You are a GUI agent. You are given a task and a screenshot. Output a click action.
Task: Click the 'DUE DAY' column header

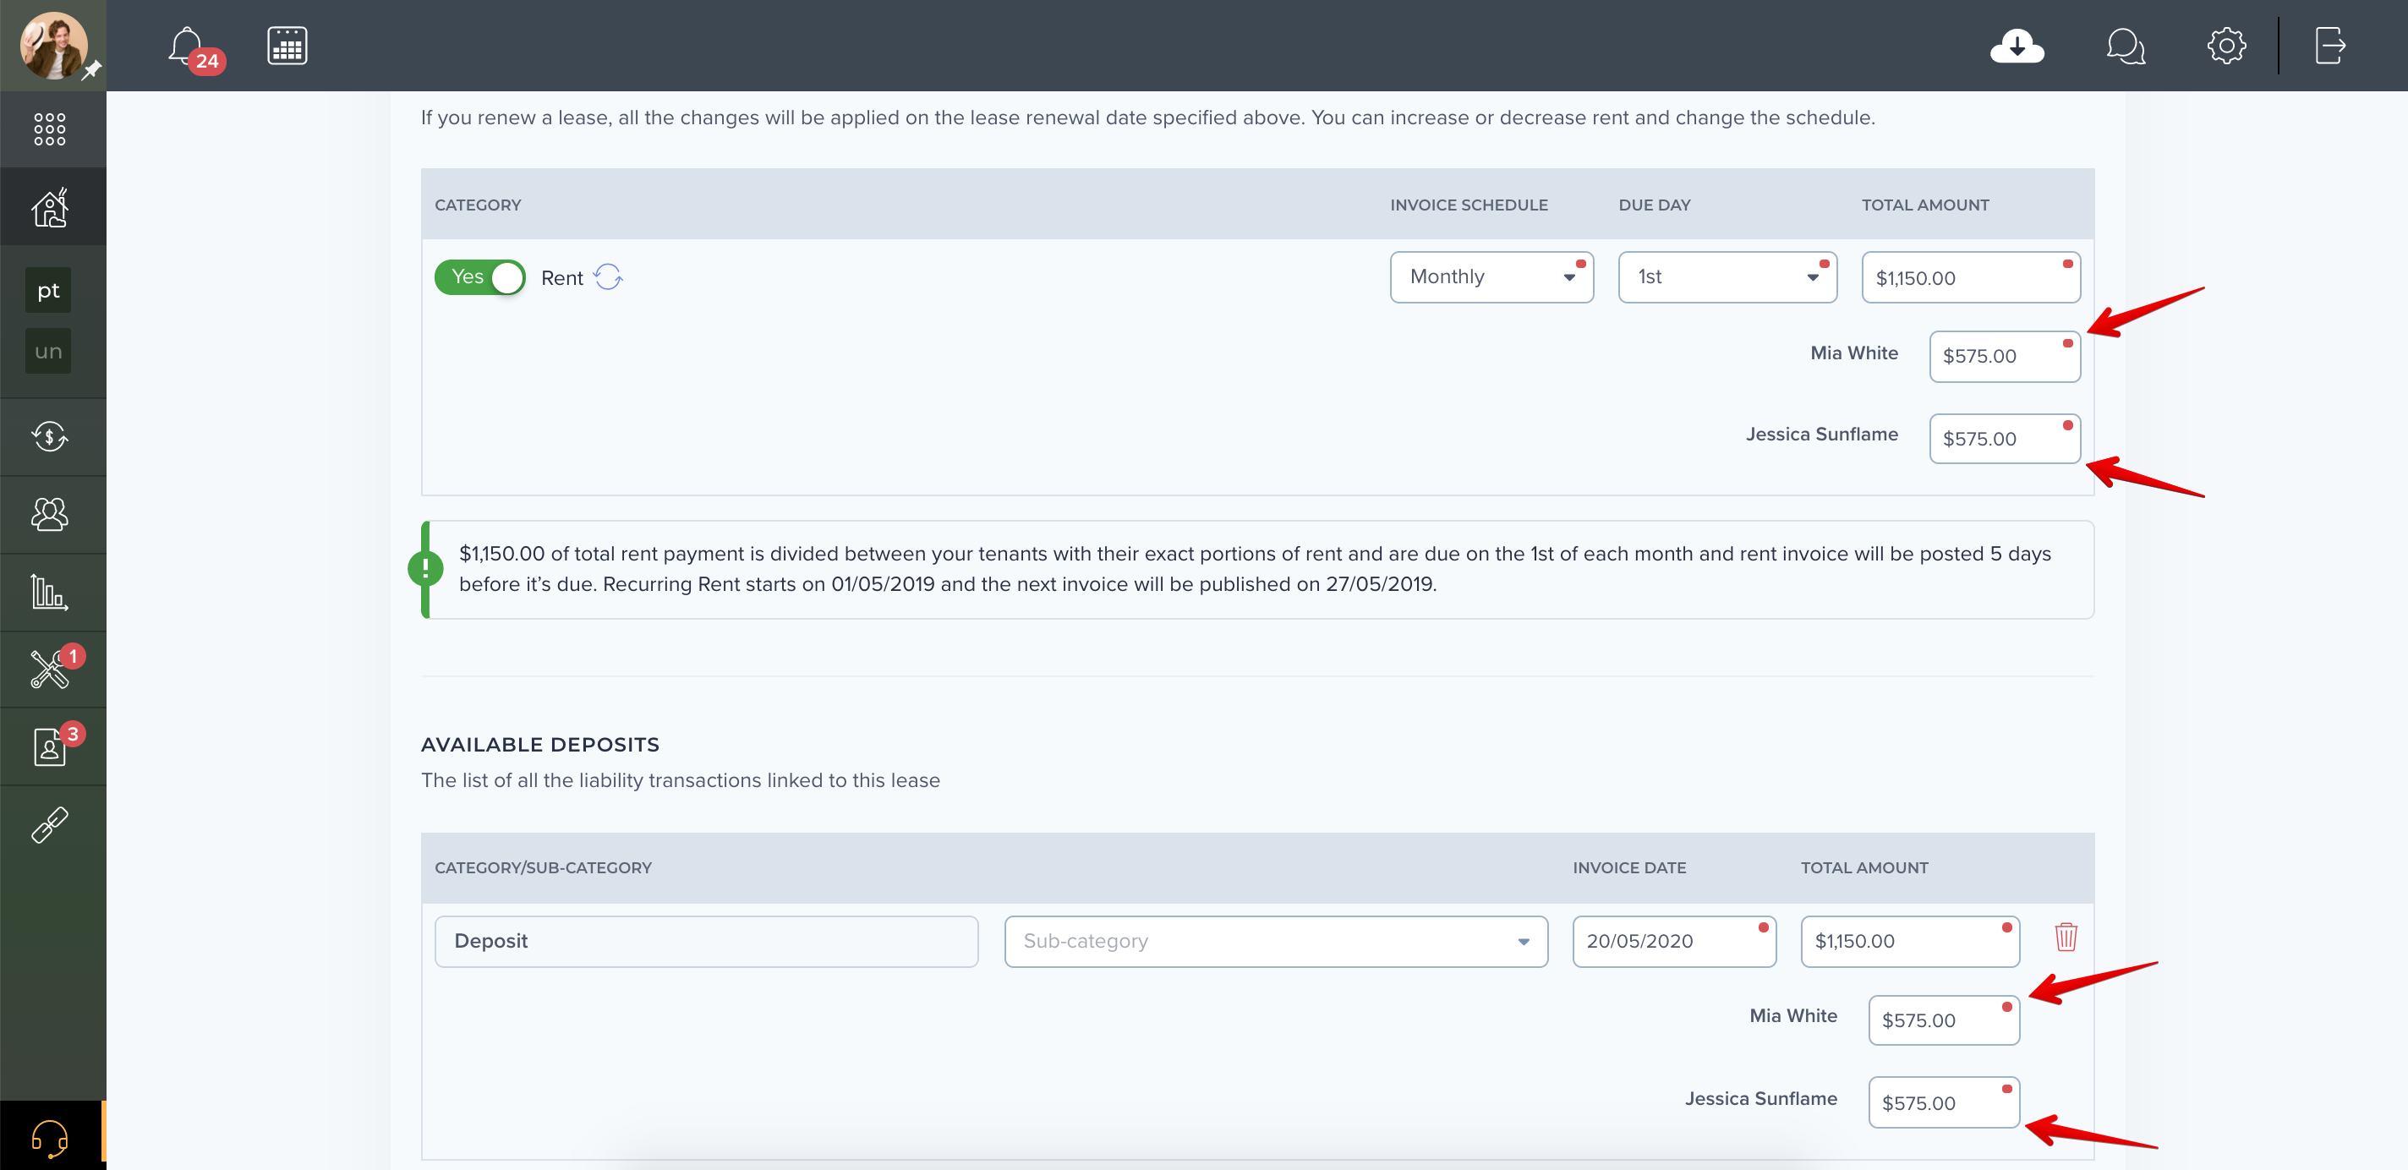coord(1655,205)
